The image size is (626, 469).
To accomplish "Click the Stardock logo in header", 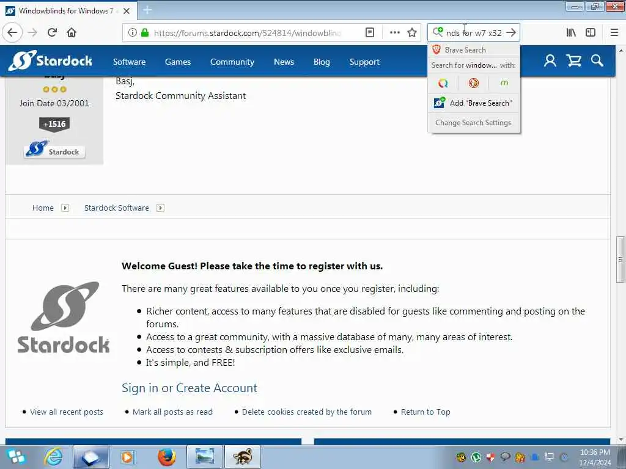I will tap(50, 60).
